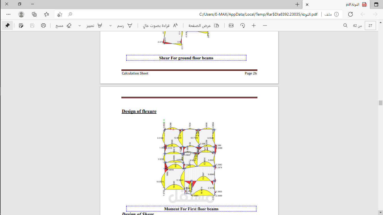
Task: Start قراءة بصوت عالٍ read aloud
Action: click(161, 25)
